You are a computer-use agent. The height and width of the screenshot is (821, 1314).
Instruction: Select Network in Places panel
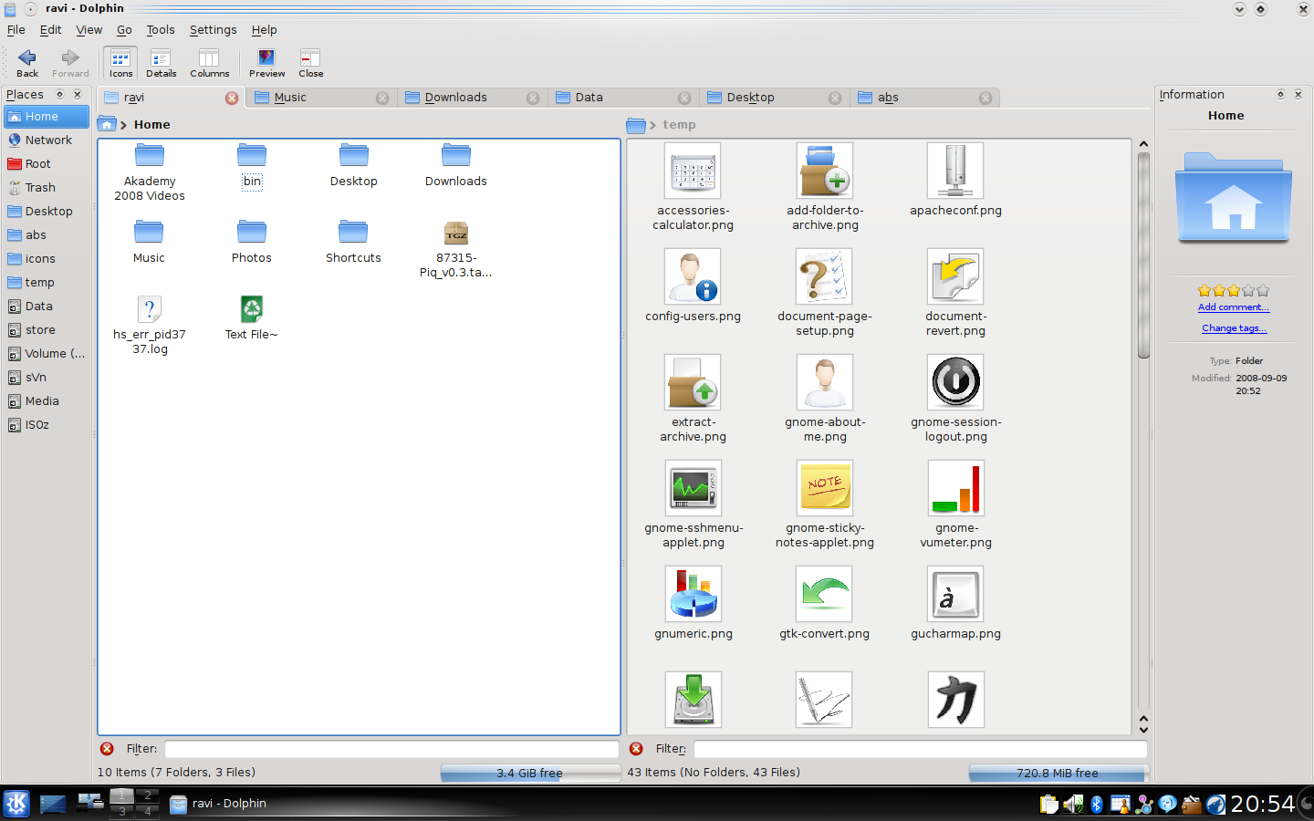(x=47, y=140)
